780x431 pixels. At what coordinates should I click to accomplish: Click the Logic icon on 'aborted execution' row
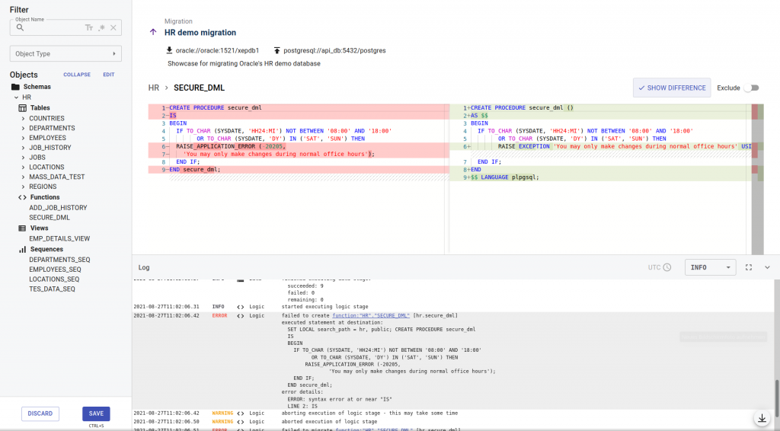point(240,422)
